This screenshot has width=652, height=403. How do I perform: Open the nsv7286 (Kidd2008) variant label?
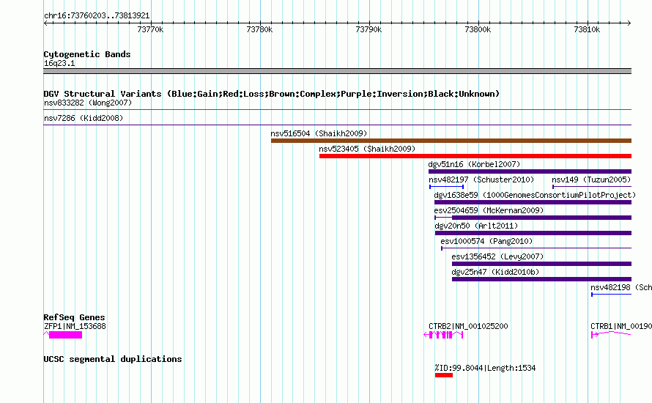pos(84,118)
